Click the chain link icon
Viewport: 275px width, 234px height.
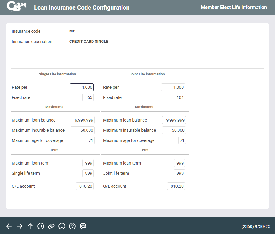pos(51,226)
